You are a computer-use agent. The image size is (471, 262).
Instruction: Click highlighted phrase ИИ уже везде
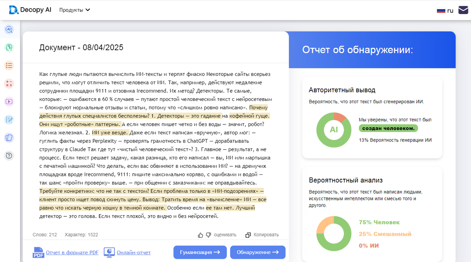[x=110, y=132]
